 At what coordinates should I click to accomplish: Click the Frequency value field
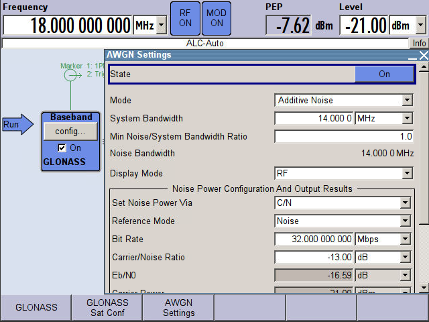(68, 25)
